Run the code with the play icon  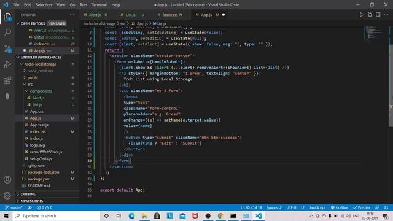tap(362, 15)
